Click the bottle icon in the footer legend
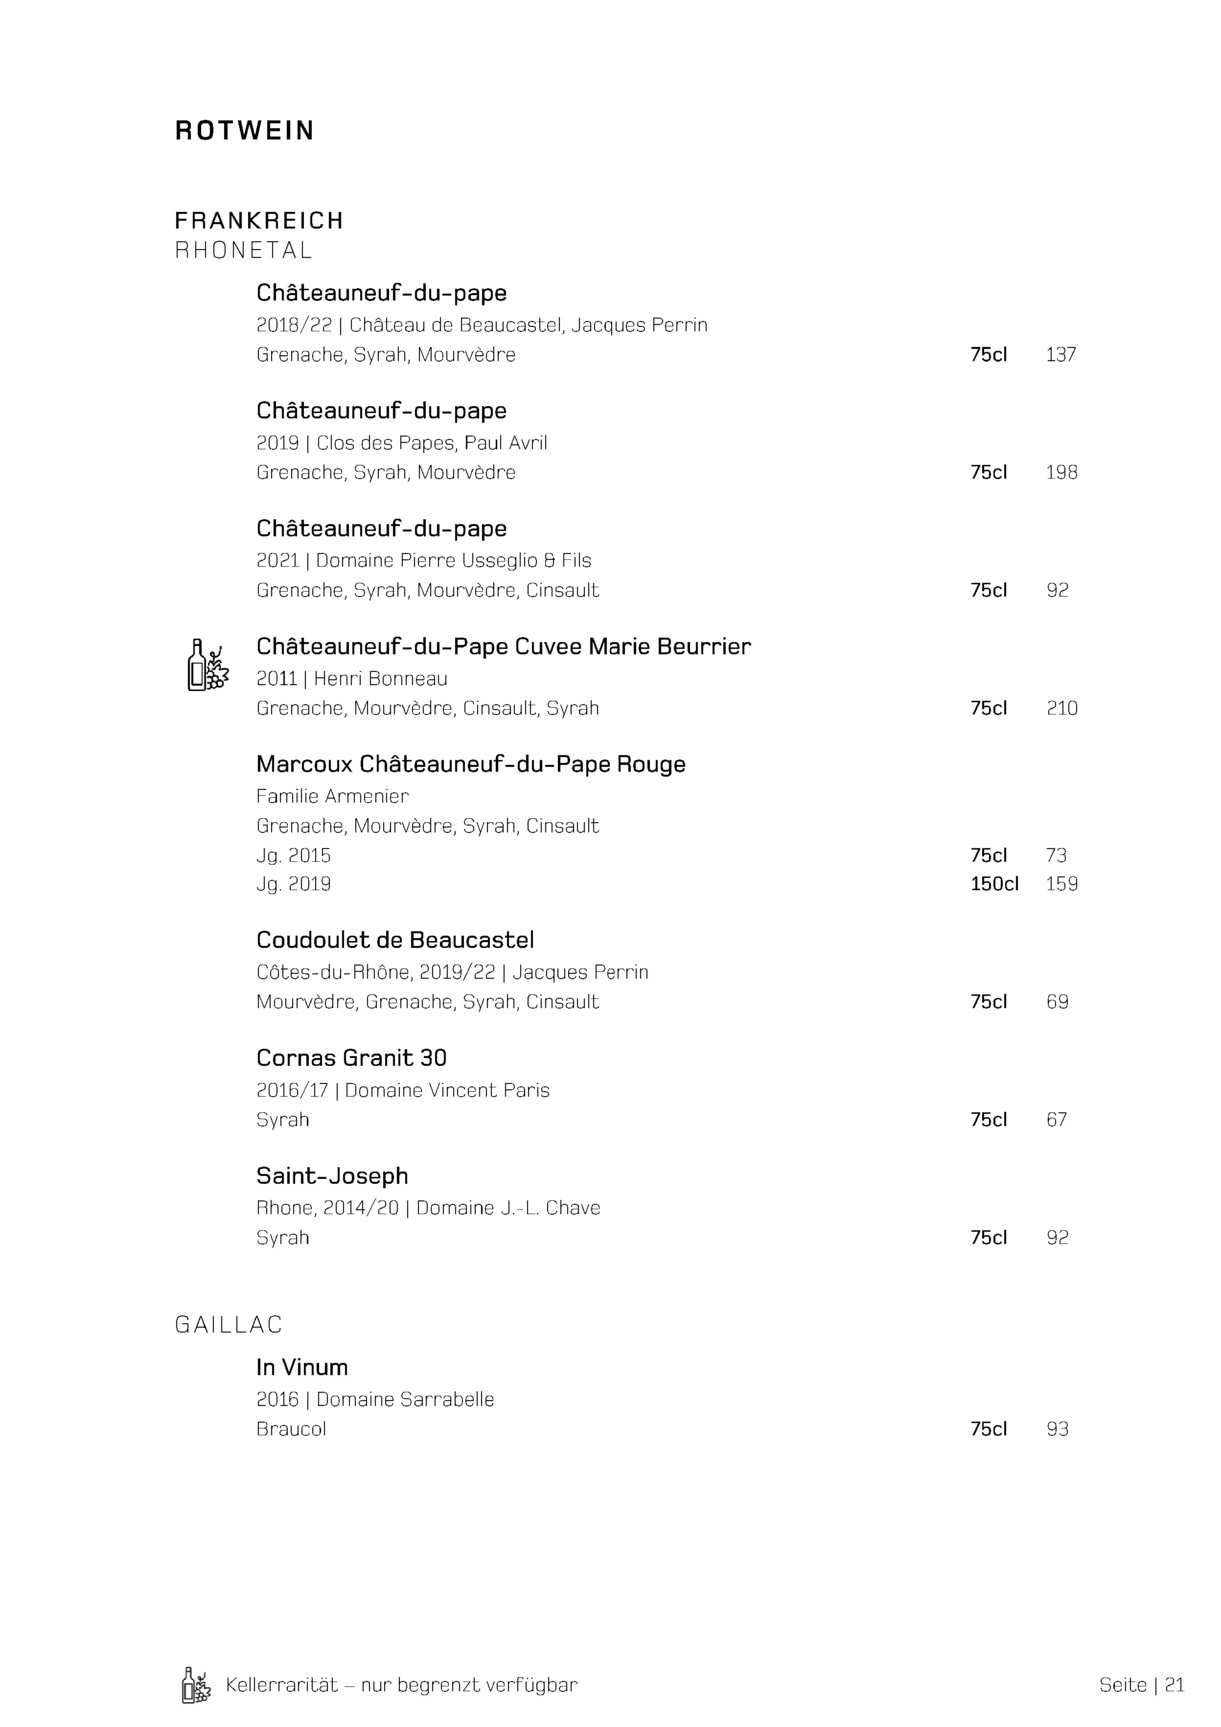1221x1727 pixels. click(x=197, y=1685)
